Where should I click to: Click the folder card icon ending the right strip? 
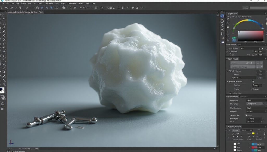[222, 42]
